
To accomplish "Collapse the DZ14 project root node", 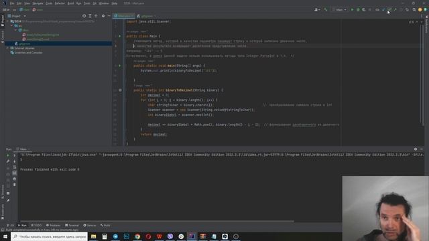I will 7,21.
